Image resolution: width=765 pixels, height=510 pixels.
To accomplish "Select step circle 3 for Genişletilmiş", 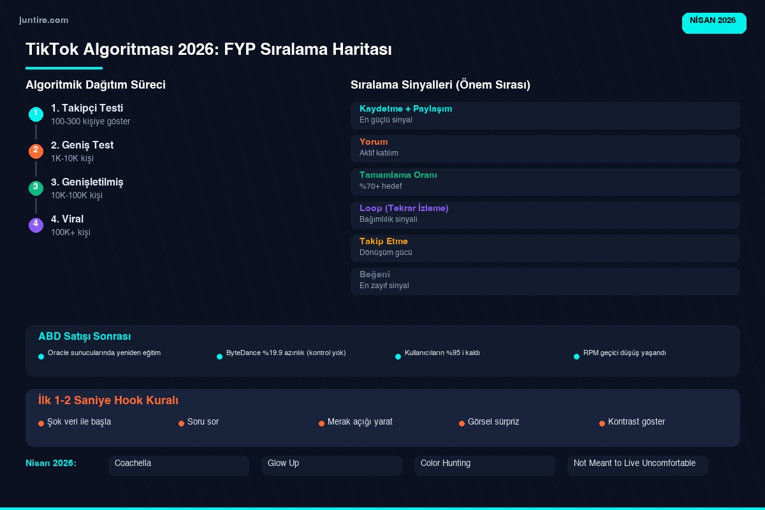I will click(x=36, y=188).
